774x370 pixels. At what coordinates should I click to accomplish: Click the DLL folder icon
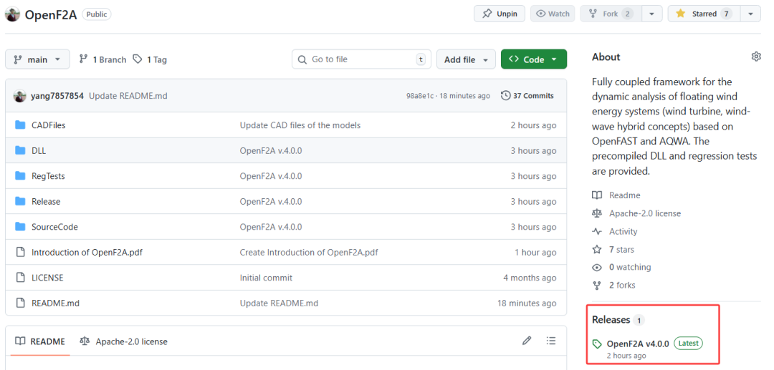click(x=20, y=151)
